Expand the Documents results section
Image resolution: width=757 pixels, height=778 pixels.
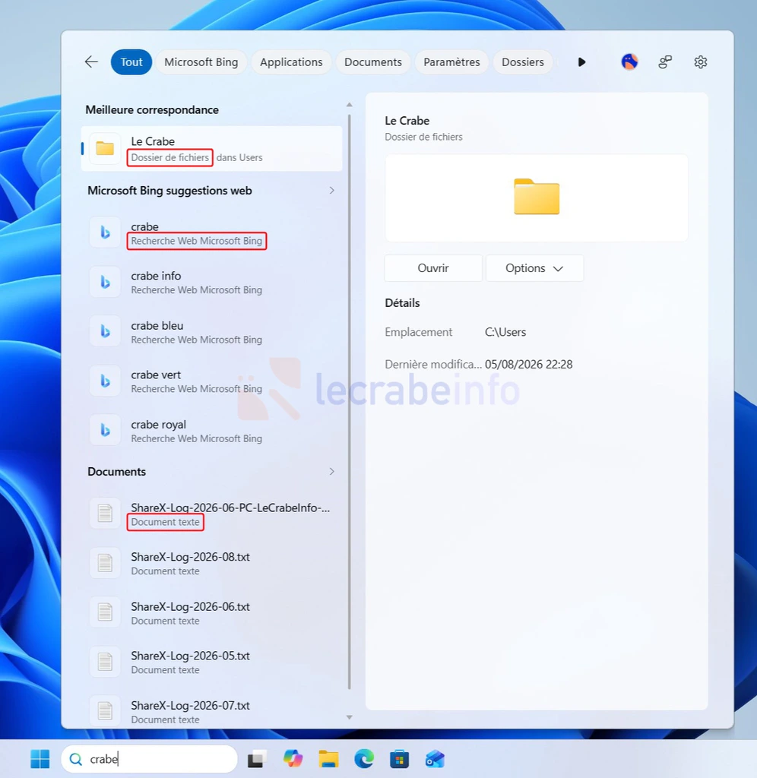coord(331,471)
